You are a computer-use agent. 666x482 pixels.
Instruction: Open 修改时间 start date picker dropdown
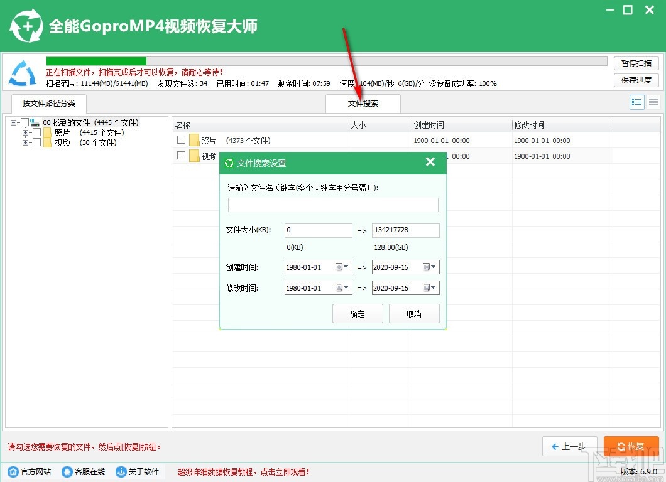point(342,287)
